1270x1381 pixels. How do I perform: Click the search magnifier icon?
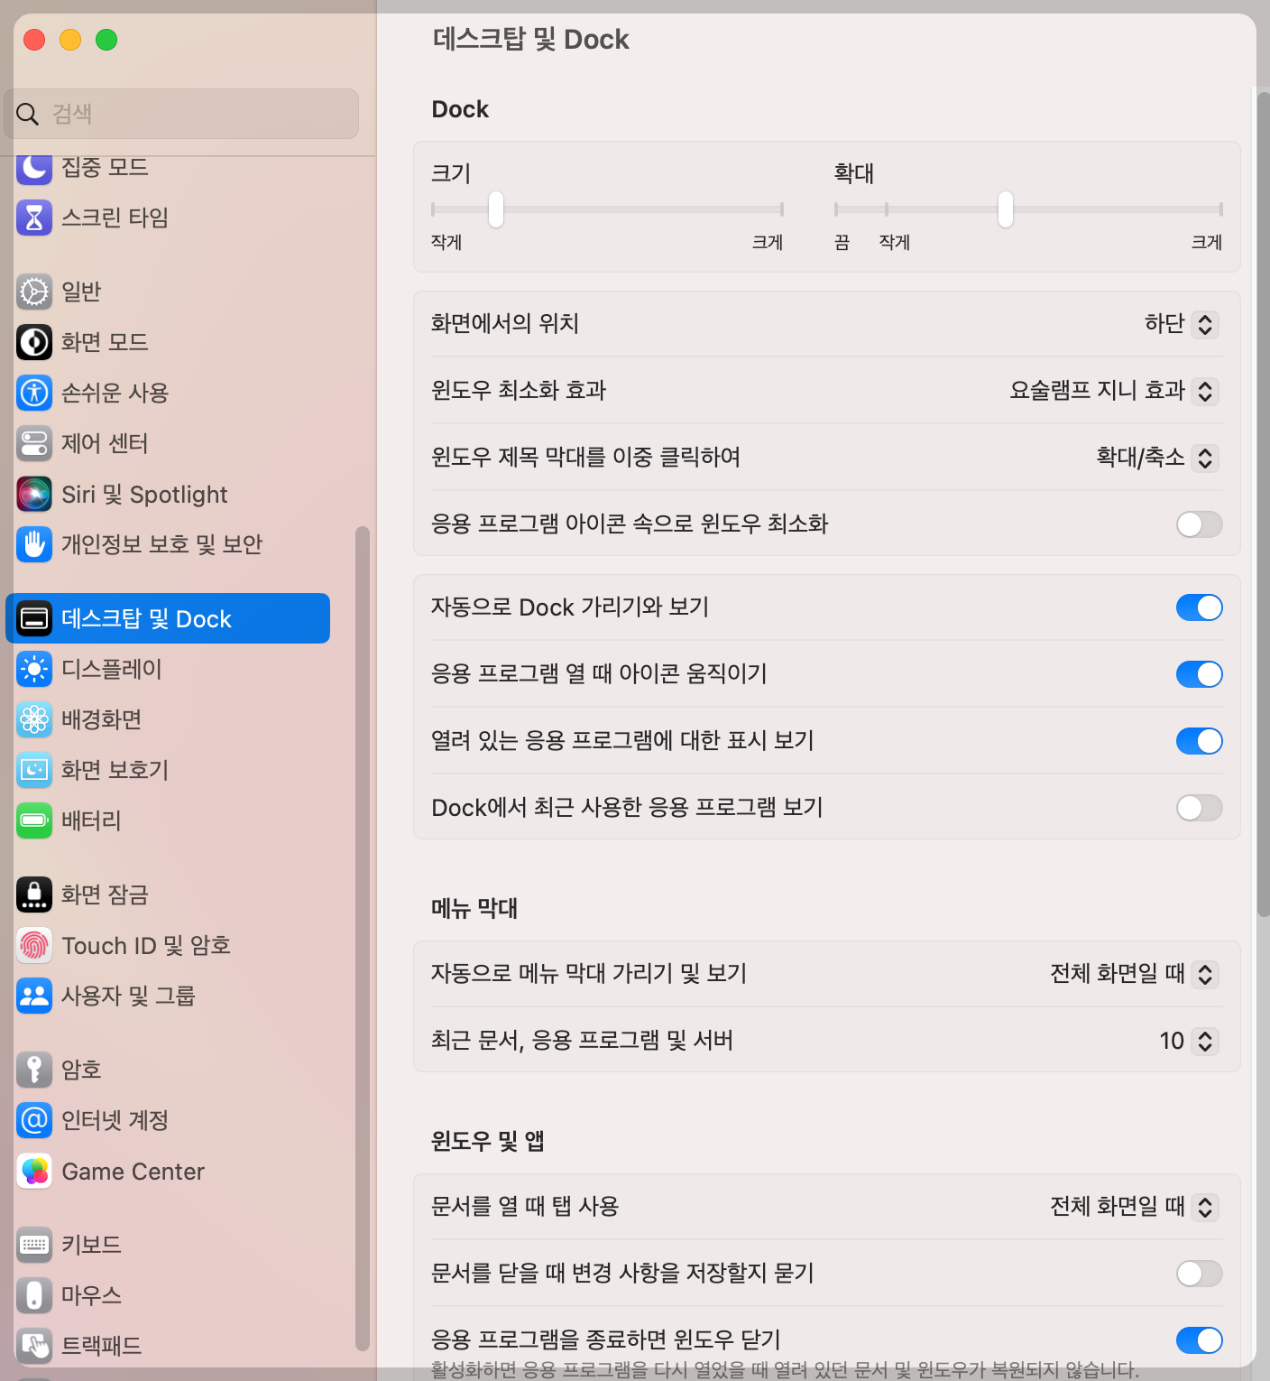point(28,114)
